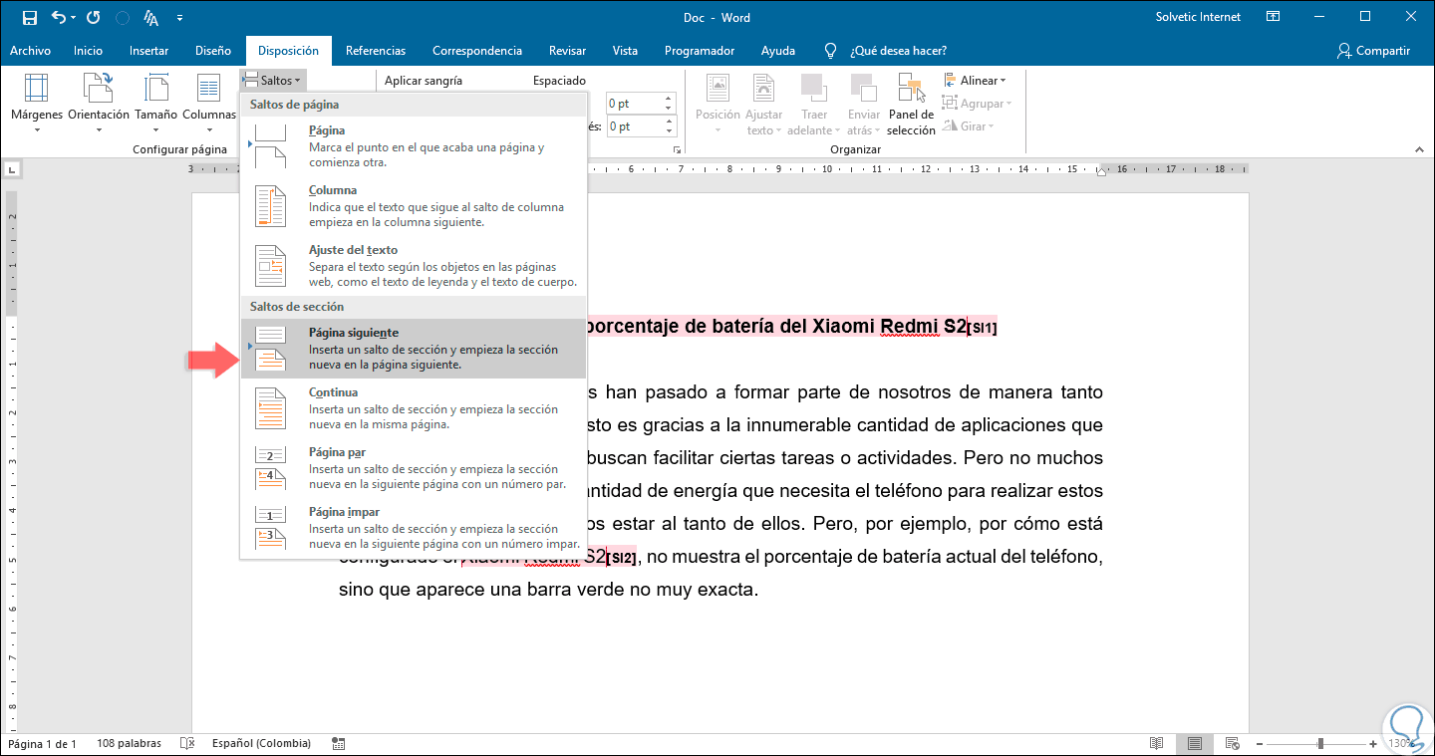The image size is (1435, 756).
Task: Insert a Página impar section break
Action: (x=413, y=528)
